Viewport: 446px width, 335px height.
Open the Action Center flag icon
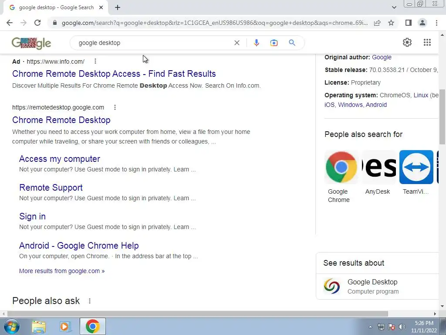(x=392, y=327)
